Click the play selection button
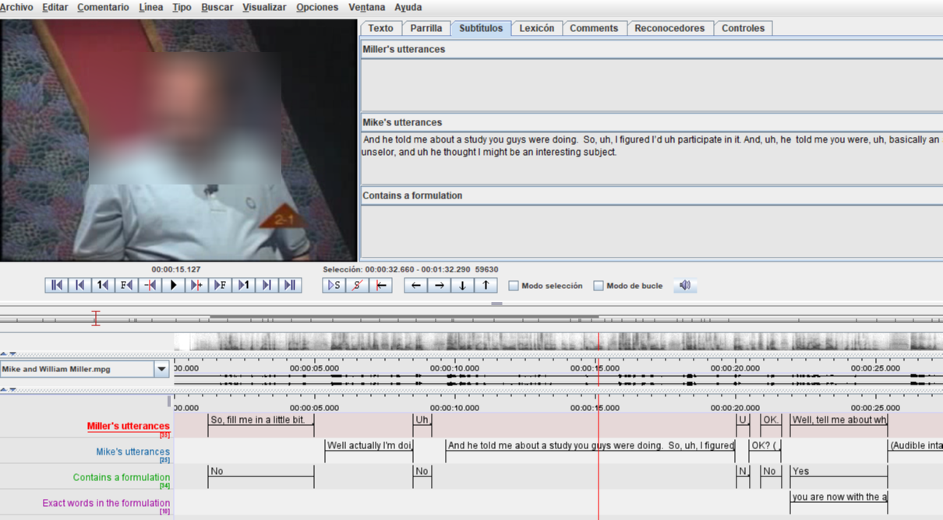943x520 pixels. 334,286
